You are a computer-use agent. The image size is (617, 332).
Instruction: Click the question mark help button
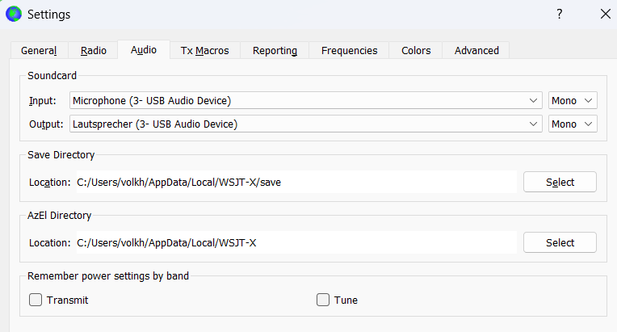tap(559, 14)
